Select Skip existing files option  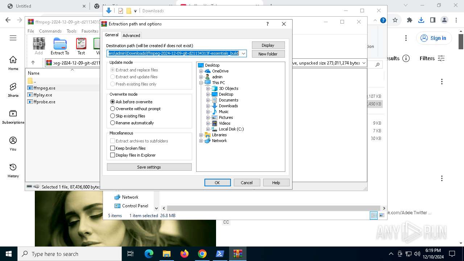coord(128,116)
